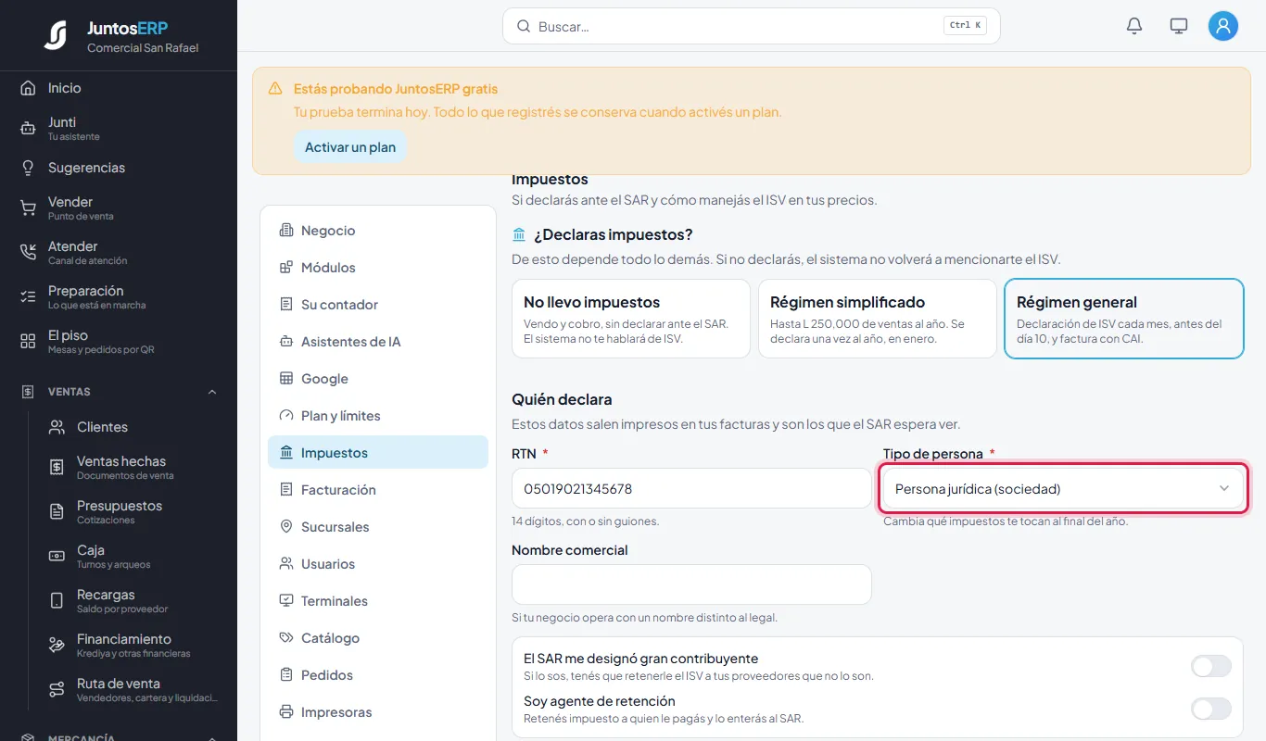Open the Tipo de persona dropdown
The image size is (1266, 741).
1063,488
